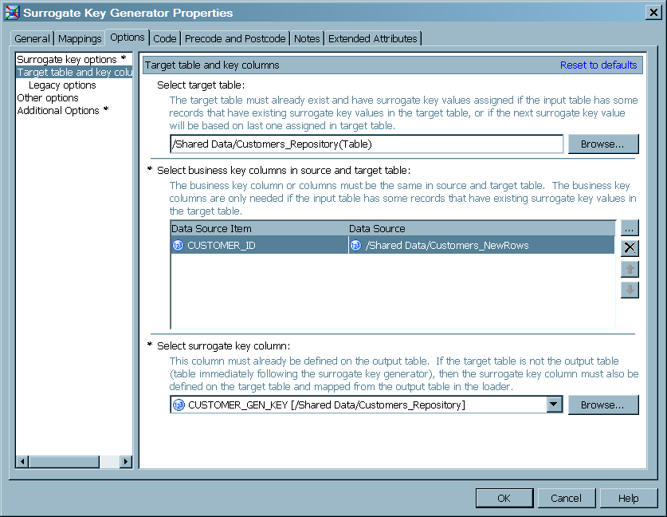Click the right arrow of the left panel scrollbar
This screenshot has height=517, width=667.
coord(126,461)
